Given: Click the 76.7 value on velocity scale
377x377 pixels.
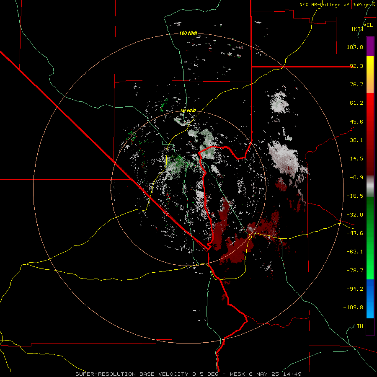Looking at the screenshot, I should [356, 84].
